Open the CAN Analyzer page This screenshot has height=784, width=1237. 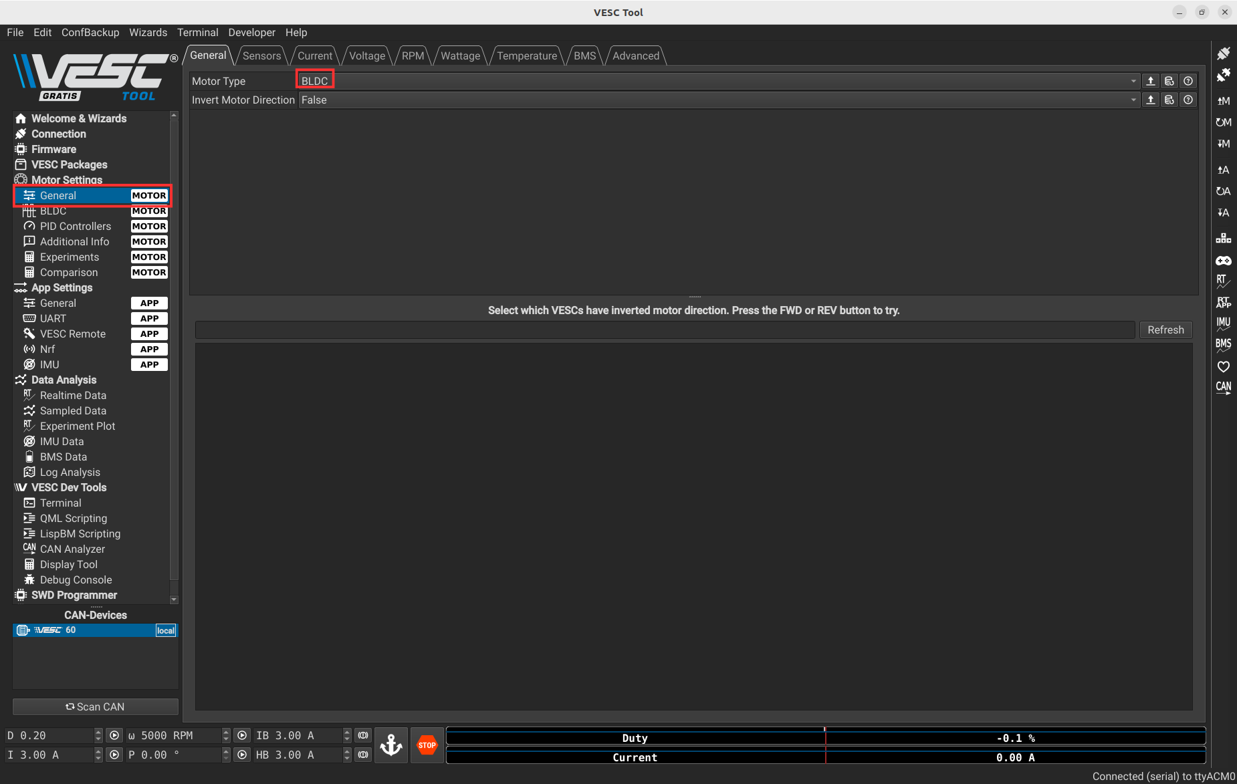tap(72, 549)
